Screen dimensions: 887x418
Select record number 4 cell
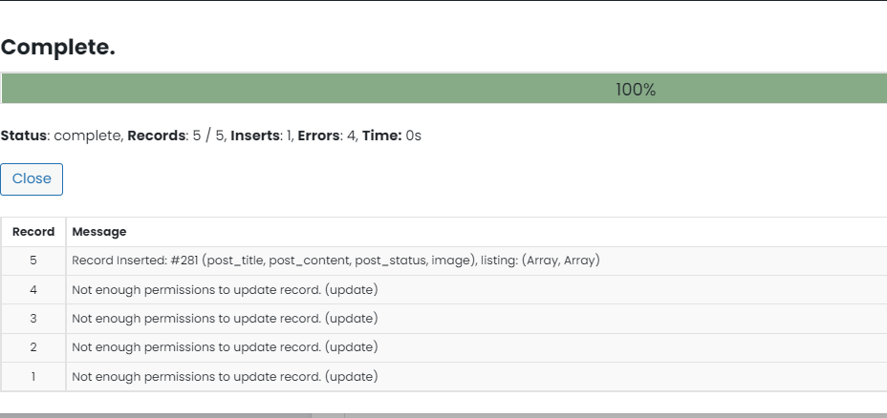point(33,290)
